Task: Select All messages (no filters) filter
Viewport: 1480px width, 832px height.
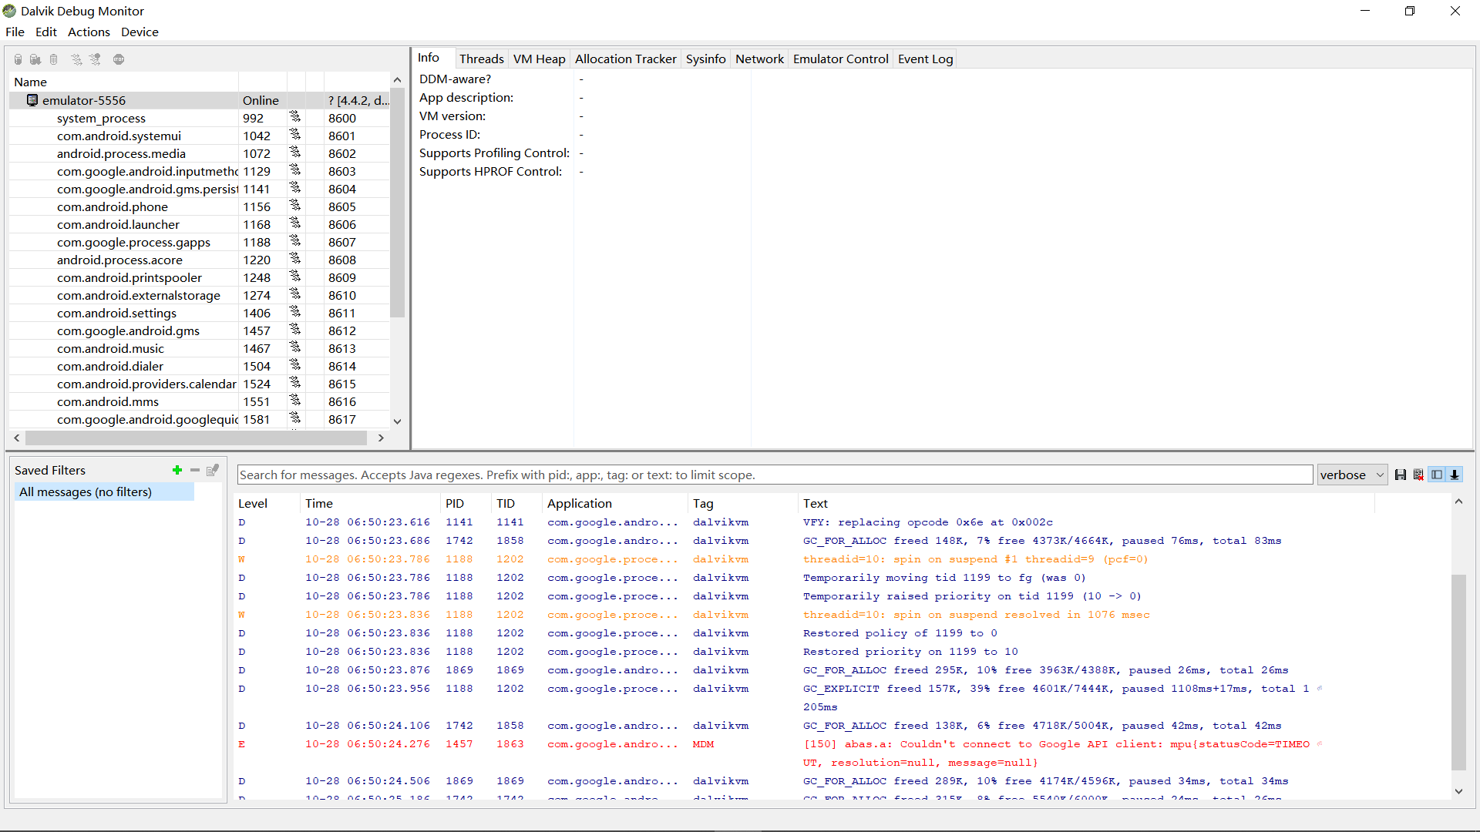Action: (x=105, y=491)
